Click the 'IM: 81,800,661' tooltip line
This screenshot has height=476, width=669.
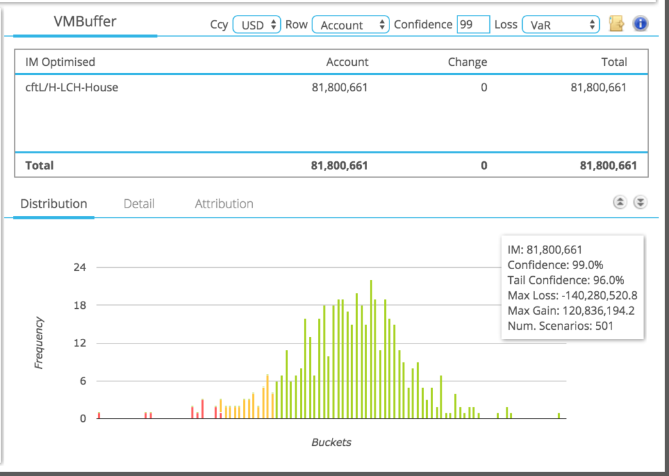(545, 250)
